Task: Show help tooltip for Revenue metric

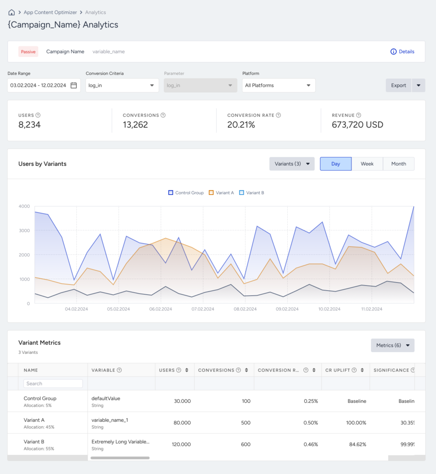Action: pos(359,115)
